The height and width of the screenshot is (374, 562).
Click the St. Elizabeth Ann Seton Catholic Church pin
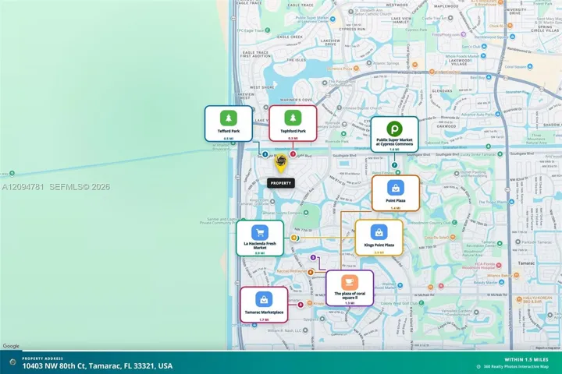click(x=350, y=12)
